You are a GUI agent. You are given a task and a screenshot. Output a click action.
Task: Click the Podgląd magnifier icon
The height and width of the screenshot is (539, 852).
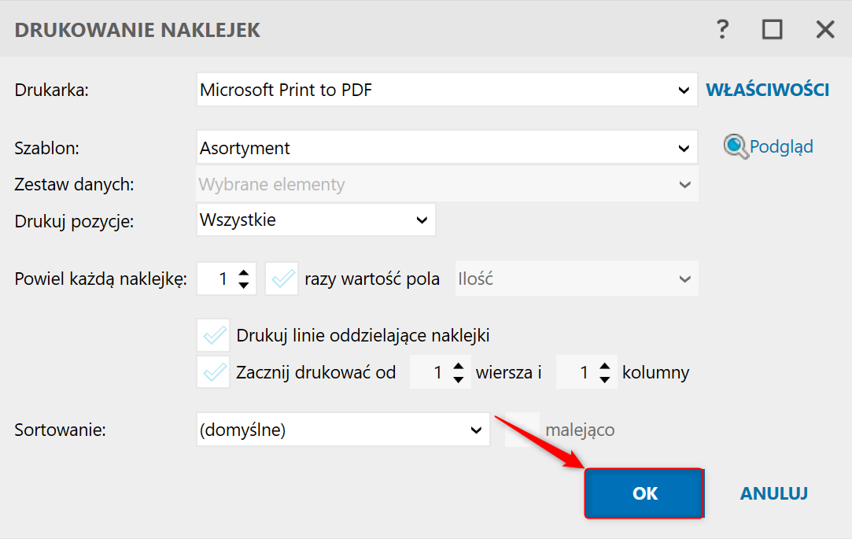[736, 147]
